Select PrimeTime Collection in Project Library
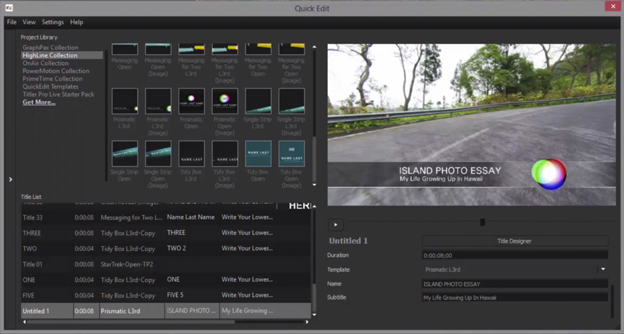The width and height of the screenshot is (624, 334). (x=53, y=79)
